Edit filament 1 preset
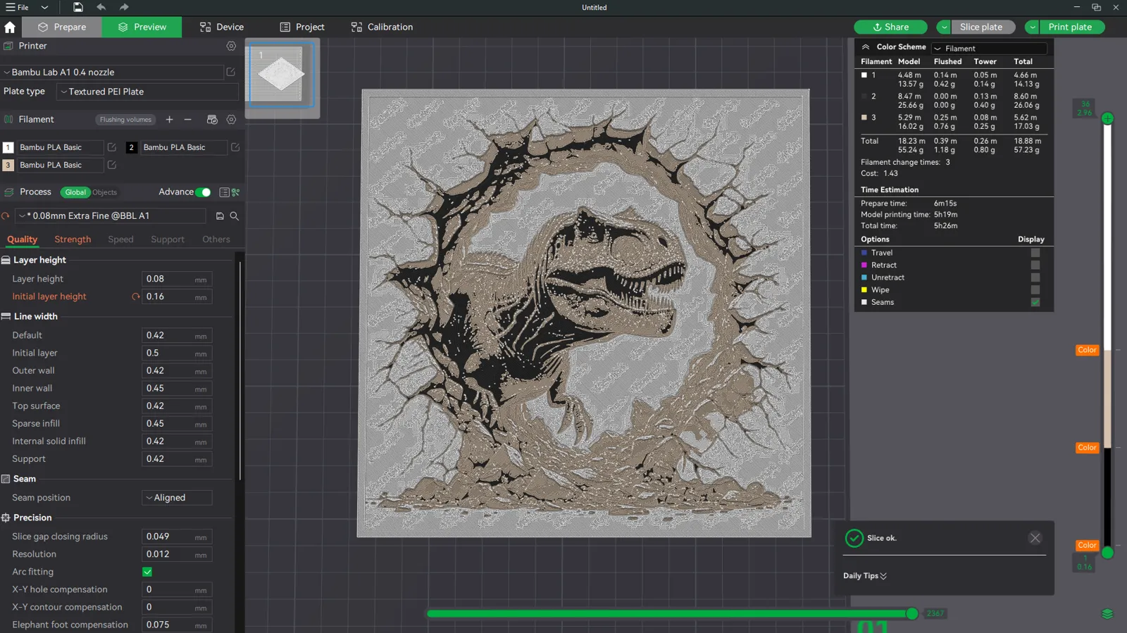1127x633 pixels. point(111,147)
